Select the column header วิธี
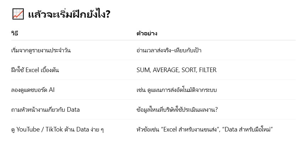Screen dimensions: 301x158 tap(15, 33)
